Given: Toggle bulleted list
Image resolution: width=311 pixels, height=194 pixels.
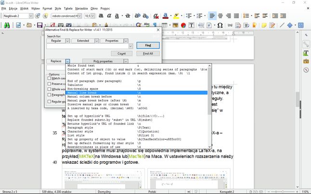Looking at the screenshot, I should pos(189,16).
